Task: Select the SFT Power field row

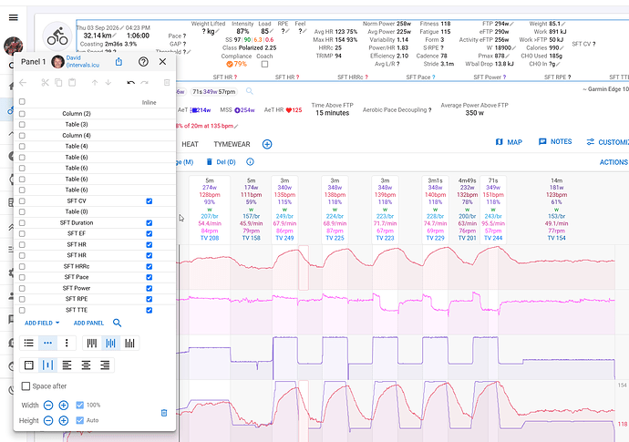Action: tap(95, 288)
